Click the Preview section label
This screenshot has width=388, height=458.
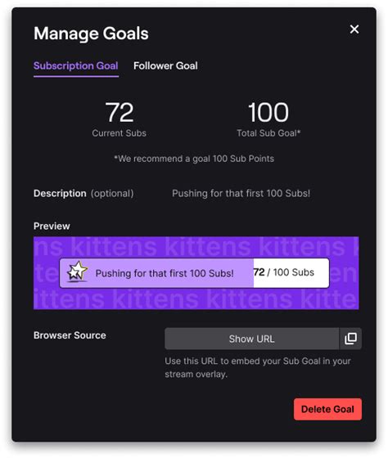pos(52,226)
